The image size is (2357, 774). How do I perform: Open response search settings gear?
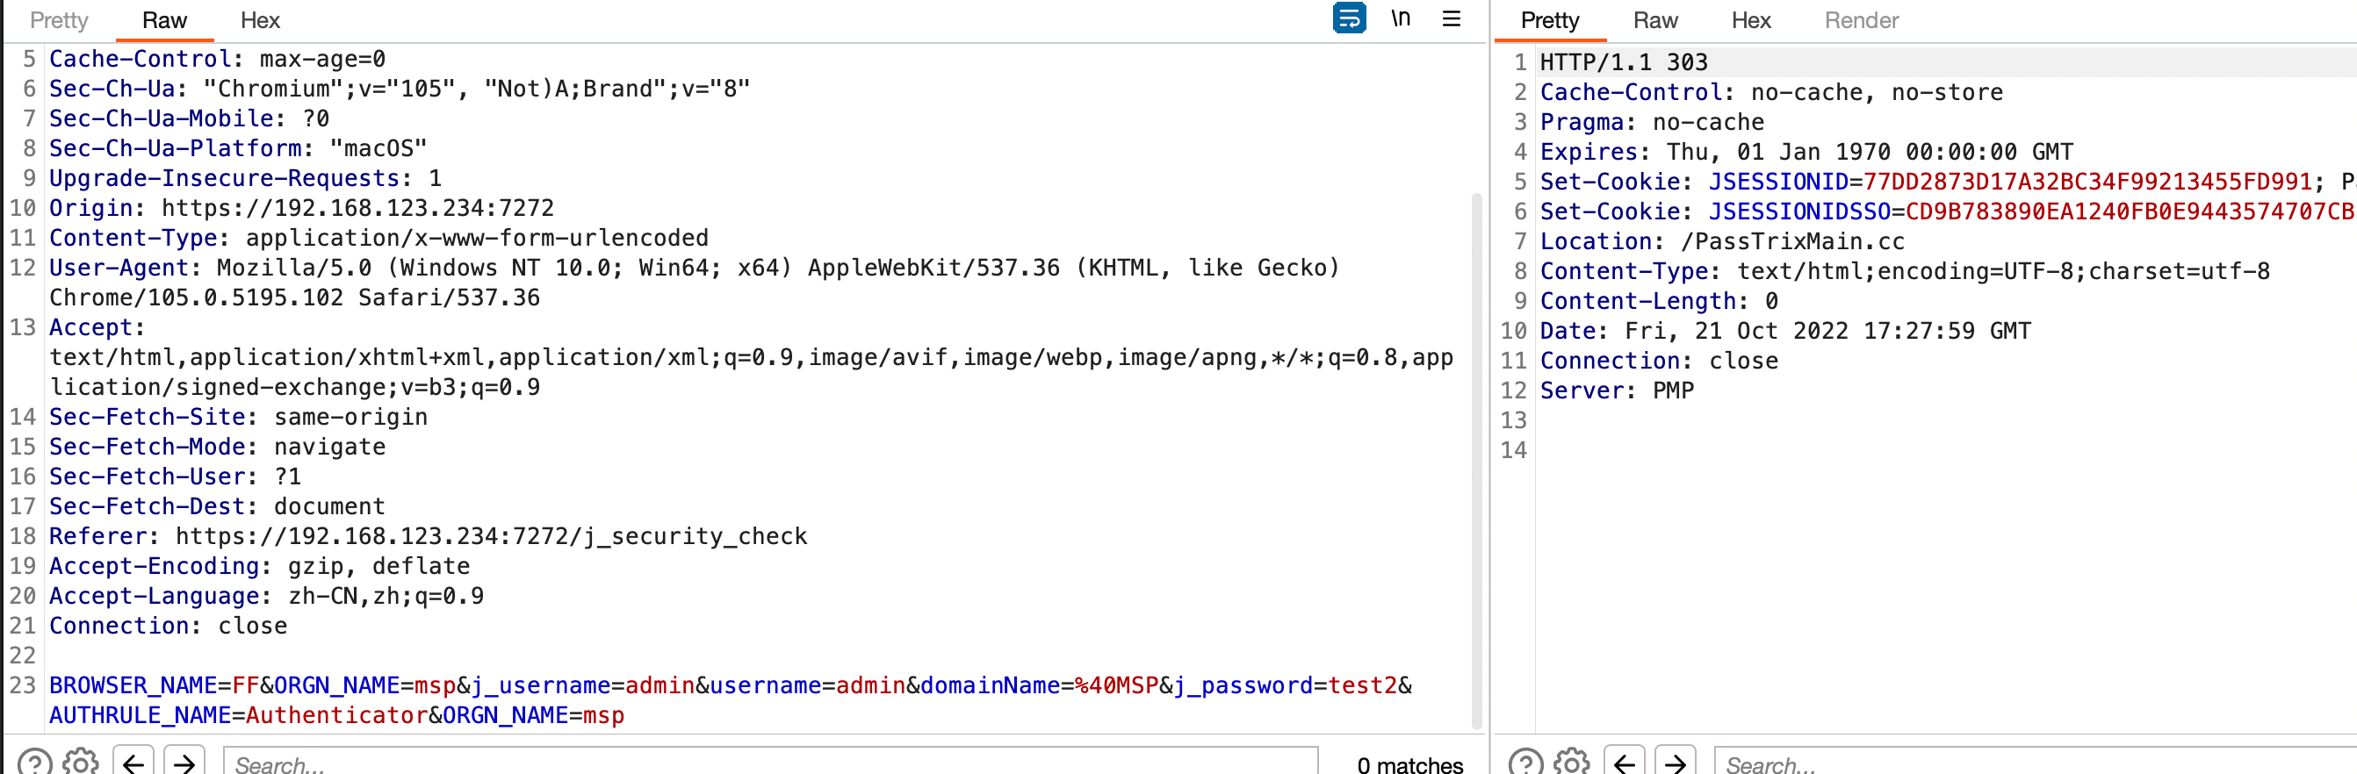1572,762
